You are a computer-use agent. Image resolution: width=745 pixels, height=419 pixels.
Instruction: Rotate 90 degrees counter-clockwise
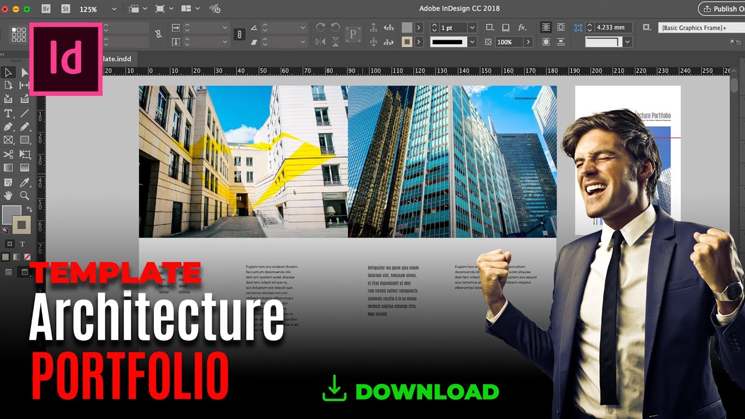click(x=335, y=27)
